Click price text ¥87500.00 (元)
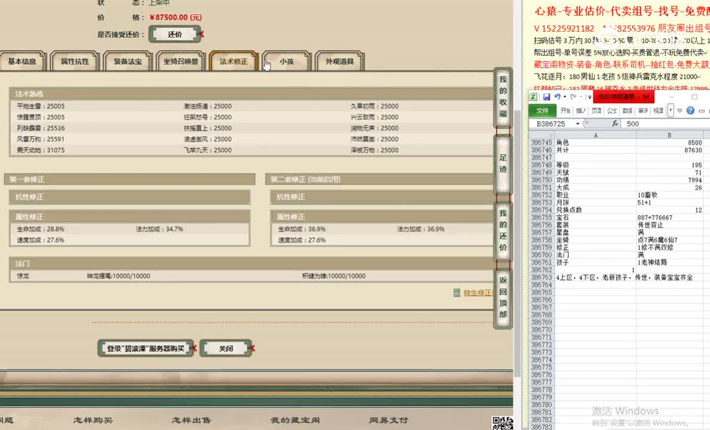The width and height of the screenshot is (710, 430). (176, 17)
